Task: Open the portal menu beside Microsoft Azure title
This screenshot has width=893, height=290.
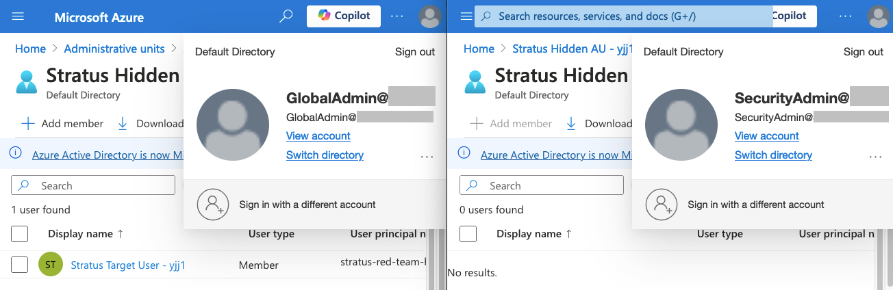Action: point(18,16)
